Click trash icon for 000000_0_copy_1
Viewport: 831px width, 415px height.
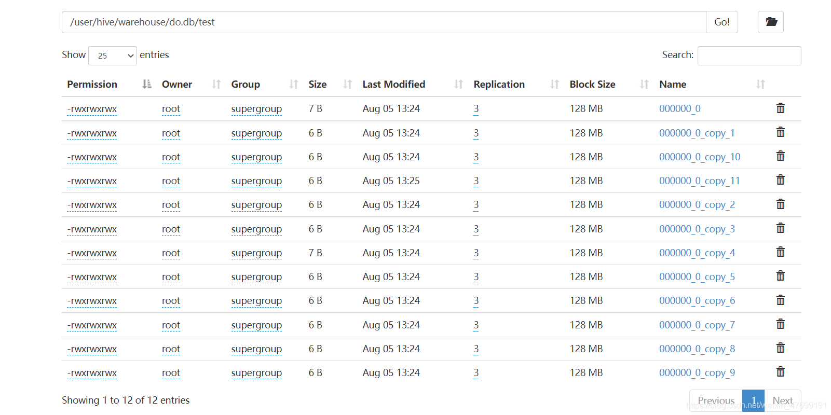[780, 132]
